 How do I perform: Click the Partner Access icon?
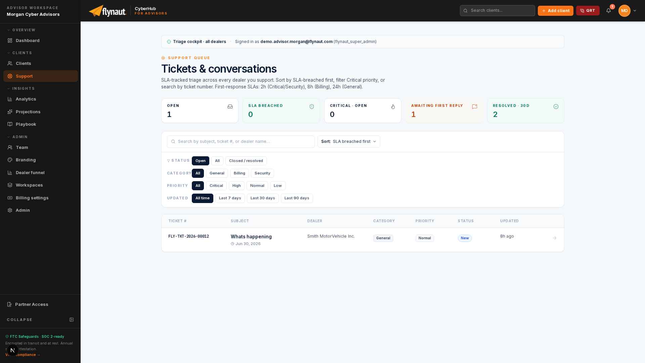(x=9, y=305)
